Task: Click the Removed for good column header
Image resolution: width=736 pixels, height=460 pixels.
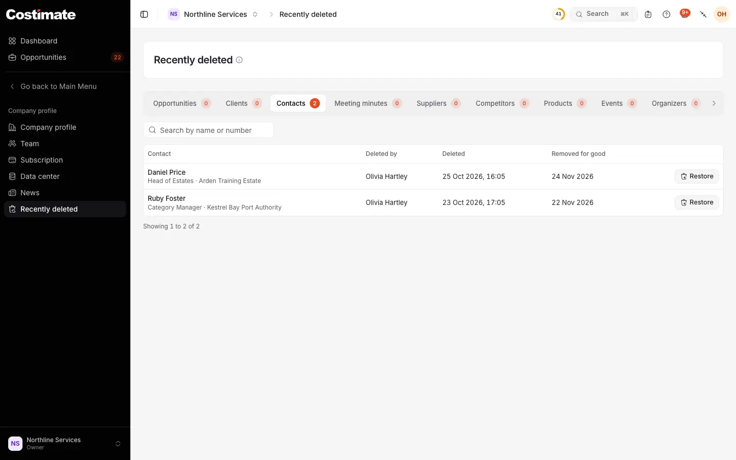Action: click(x=579, y=154)
